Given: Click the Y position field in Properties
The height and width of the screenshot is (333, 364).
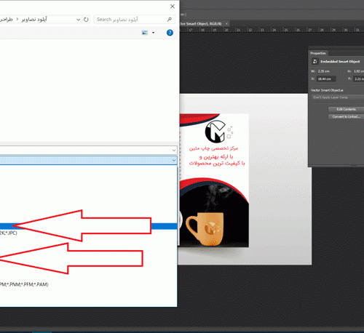Looking at the screenshot, I should pyautogui.click(x=359, y=79).
